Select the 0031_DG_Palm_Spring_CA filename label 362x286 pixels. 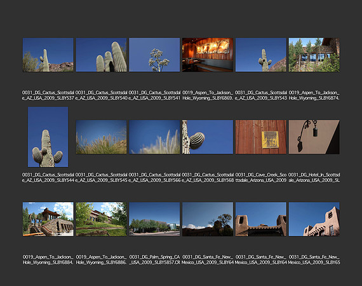pos(154,260)
